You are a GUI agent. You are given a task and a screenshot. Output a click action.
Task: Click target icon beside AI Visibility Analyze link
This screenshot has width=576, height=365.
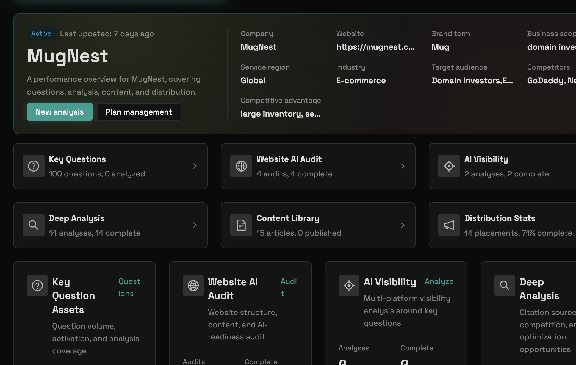coord(349,286)
